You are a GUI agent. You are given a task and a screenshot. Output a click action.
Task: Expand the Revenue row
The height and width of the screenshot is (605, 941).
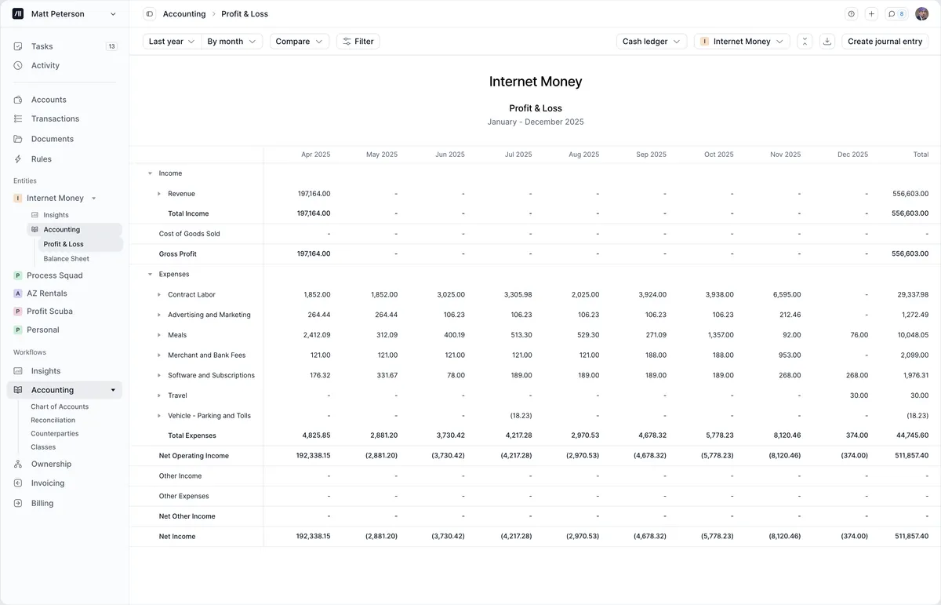159,194
